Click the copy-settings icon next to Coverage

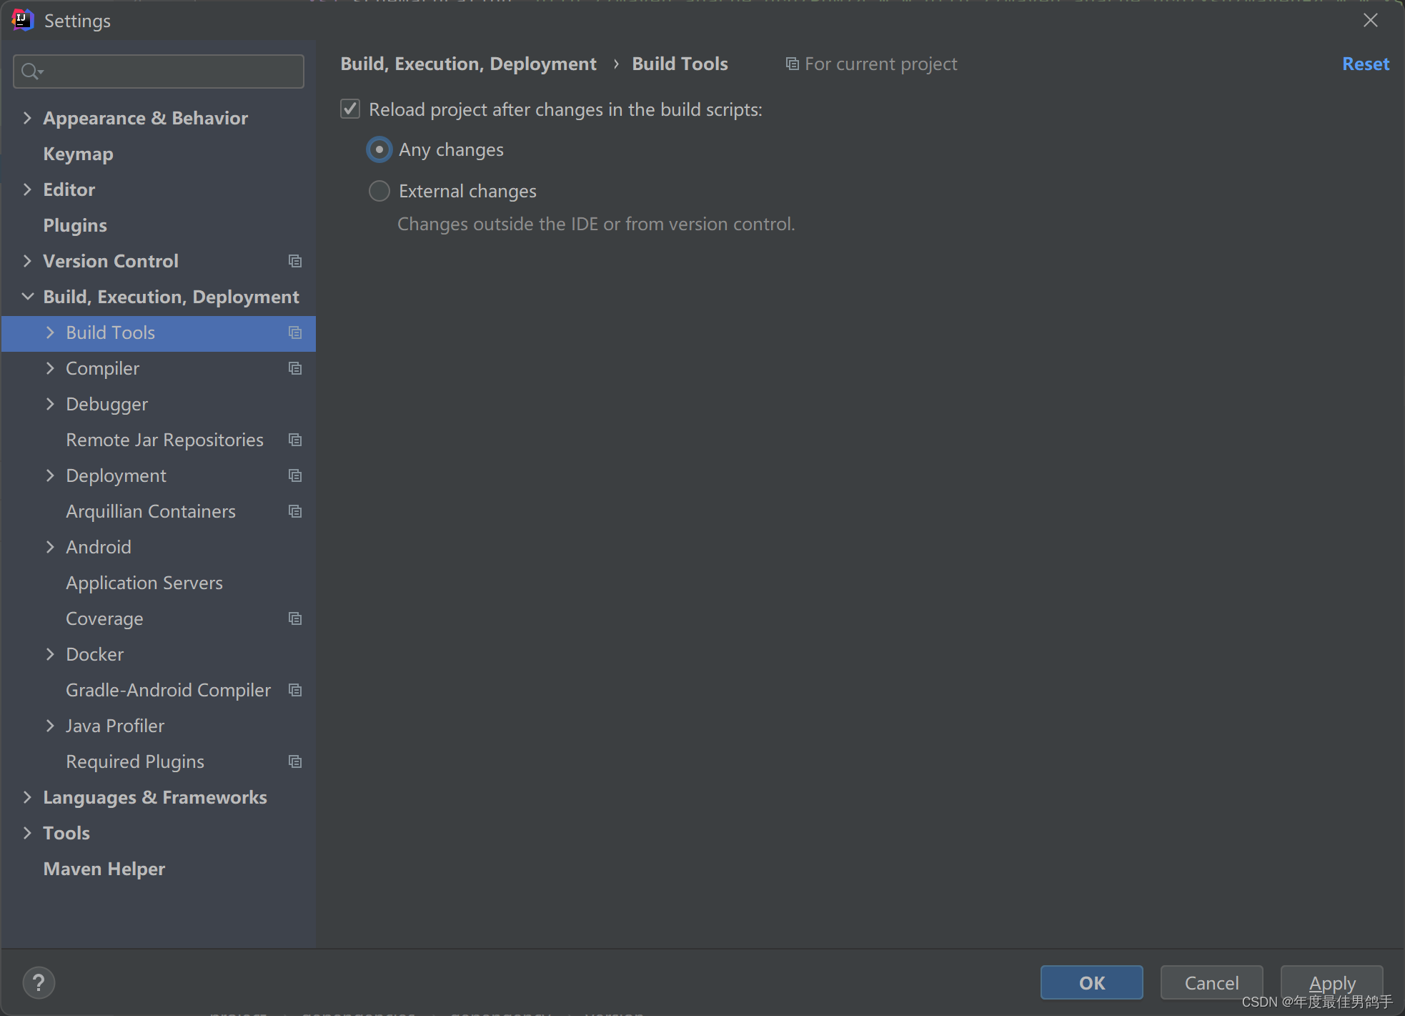(x=294, y=618)
